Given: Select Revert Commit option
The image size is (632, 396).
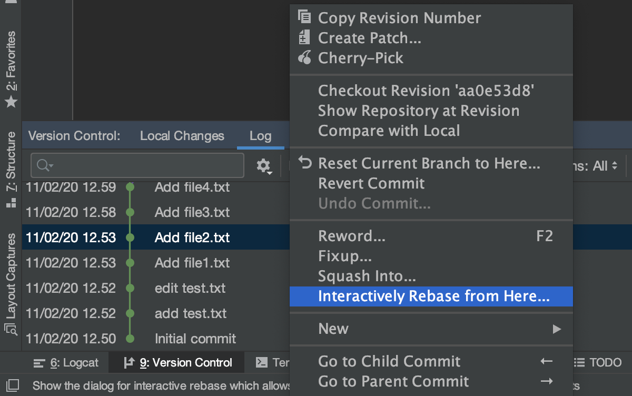Looking at the screenshot, I should point(431,183).
